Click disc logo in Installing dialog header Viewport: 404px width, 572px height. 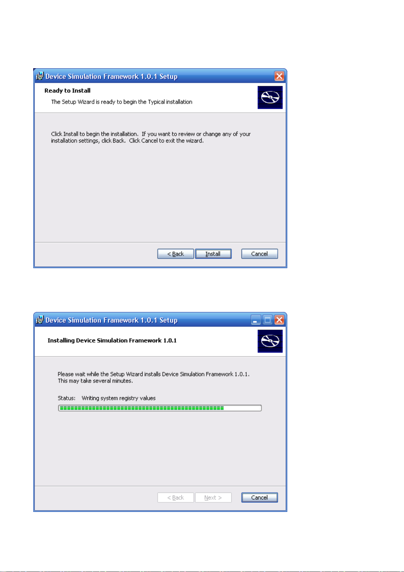270,341
